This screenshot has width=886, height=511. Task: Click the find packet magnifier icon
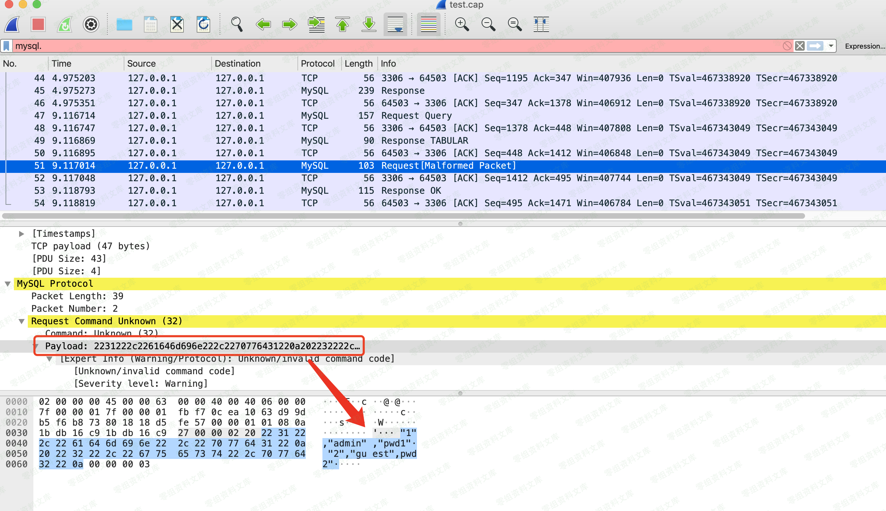pos(237,24)
